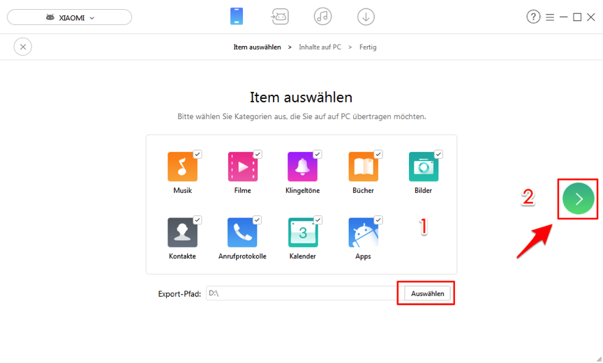Image resolution: width=603 pixels, height=363 pixels.
Task: Click the 'Musik' label text
Action: tap(182, 191)
